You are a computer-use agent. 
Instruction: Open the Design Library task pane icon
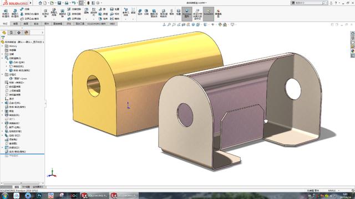point(353,38)
